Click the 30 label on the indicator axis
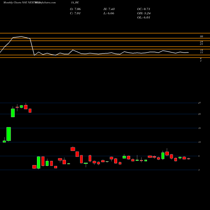This screenshot has width=210, height=210. 201,37
